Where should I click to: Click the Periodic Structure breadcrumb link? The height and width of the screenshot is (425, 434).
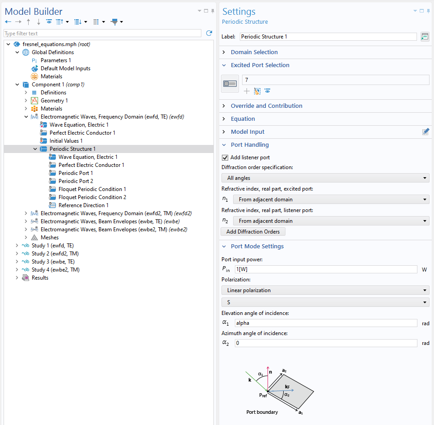245,22
